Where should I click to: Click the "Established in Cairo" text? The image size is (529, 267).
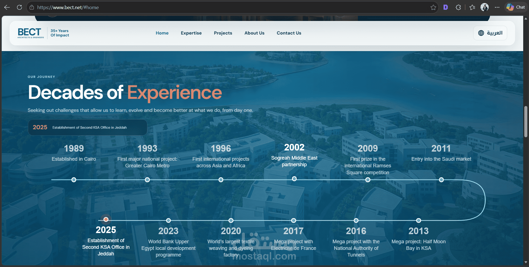click(x=74, y=159)
